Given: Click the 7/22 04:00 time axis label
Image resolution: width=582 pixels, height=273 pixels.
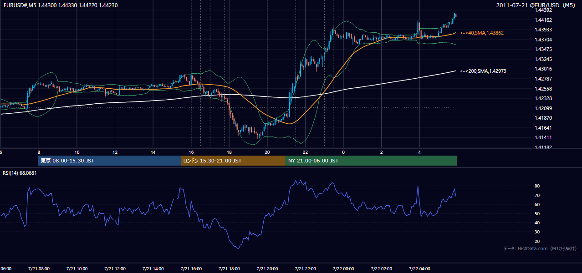Looking at the screenshot, I should click(x=419, y=269).
